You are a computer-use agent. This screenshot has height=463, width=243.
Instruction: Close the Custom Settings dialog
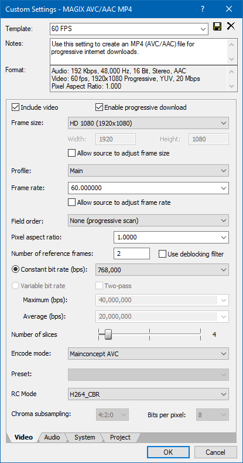[229, 9]
